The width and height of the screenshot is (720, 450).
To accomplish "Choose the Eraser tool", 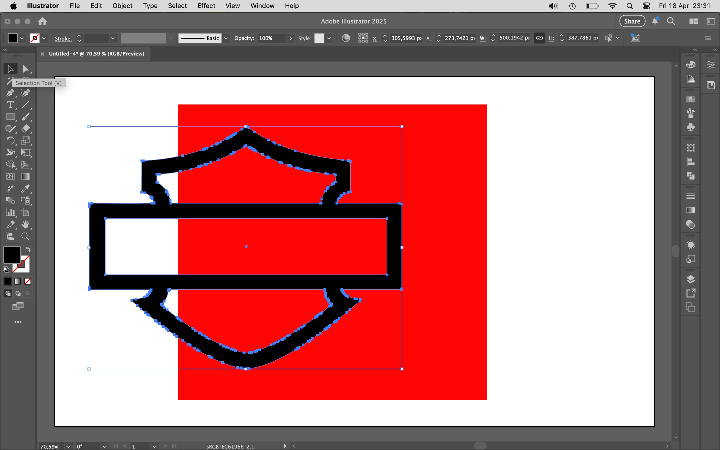I will 25,128.
